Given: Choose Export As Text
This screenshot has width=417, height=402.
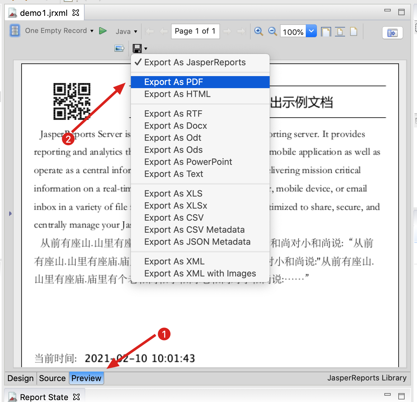Looking at the screenshot, I should tap(200, 174).
